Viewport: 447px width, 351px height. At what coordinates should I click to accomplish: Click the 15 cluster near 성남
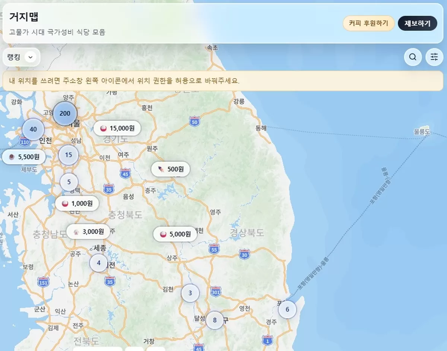pyautogui.click(x=68, y=155)
